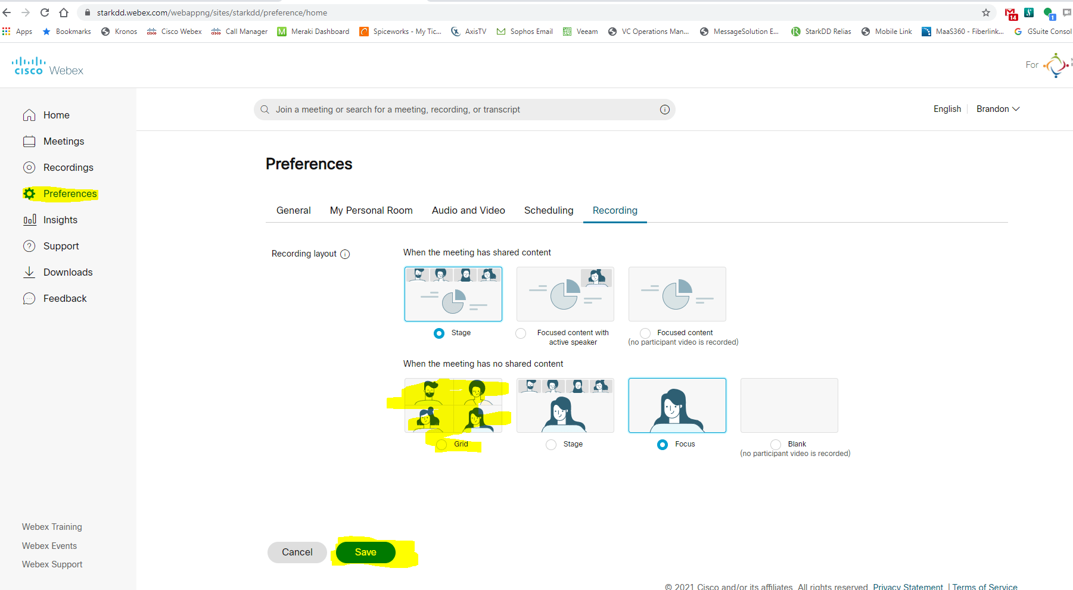Open the Mobile Link bookmark
Screen dimensions: 1073x590
point(887,32)
